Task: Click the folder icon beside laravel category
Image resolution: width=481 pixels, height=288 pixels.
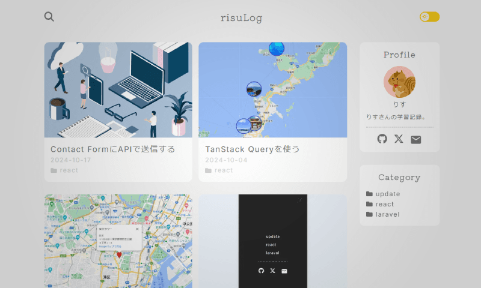Action: tap(369, 214)
